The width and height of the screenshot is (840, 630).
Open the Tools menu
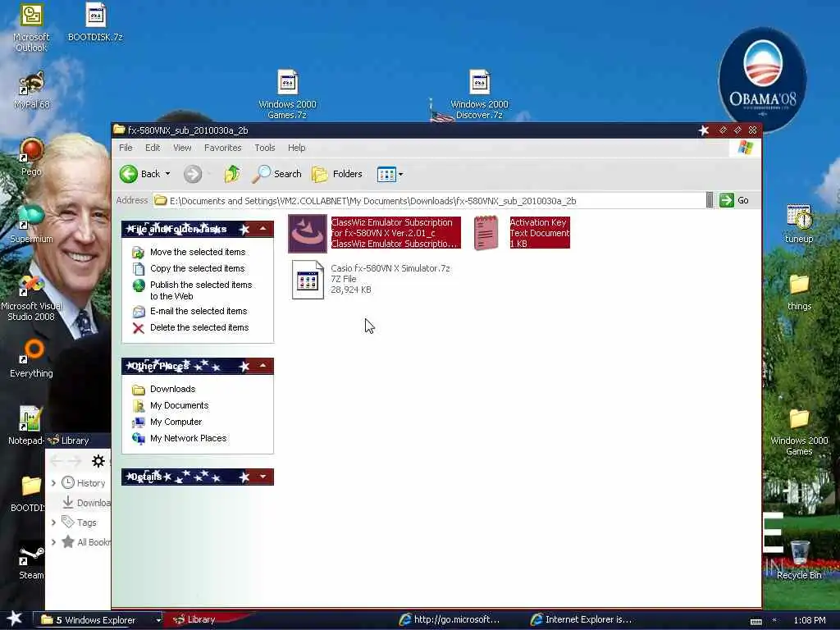(265, 148)
